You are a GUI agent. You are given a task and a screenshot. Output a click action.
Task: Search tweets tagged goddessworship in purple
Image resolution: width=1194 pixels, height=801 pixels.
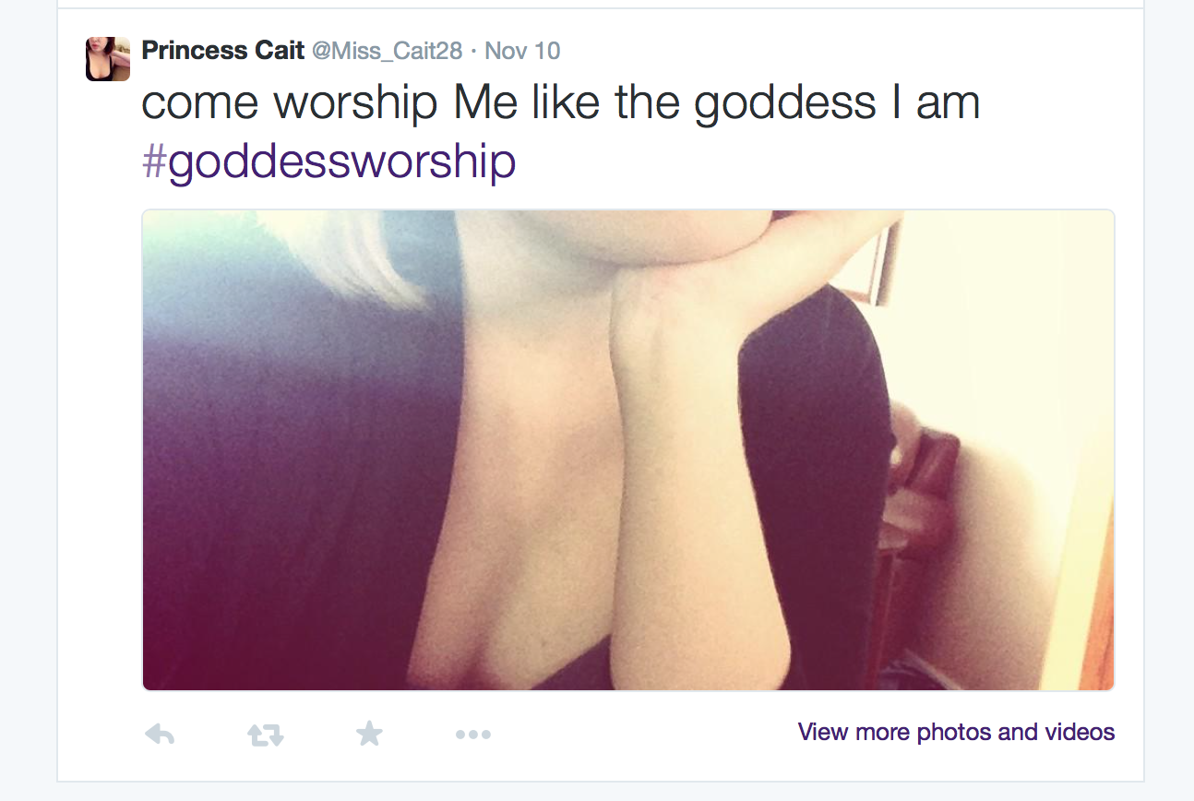[328, 162]
